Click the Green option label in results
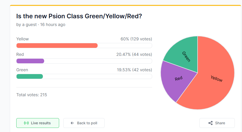Screen dimensions: 242x132 point(22,70)
